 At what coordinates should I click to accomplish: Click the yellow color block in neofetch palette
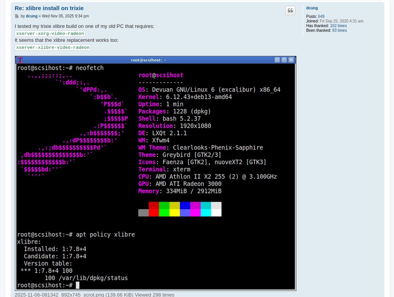coord(175,209)
